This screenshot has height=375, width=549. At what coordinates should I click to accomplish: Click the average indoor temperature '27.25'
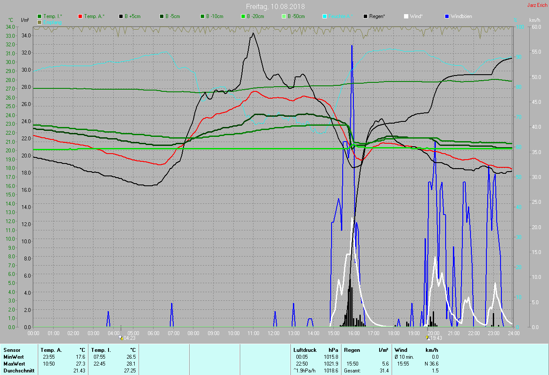point(130,371)
